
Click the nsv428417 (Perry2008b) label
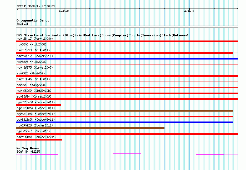(x=35, y=39)
